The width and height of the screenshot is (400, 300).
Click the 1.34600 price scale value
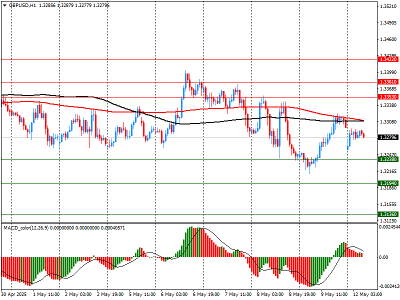point(388,39)
